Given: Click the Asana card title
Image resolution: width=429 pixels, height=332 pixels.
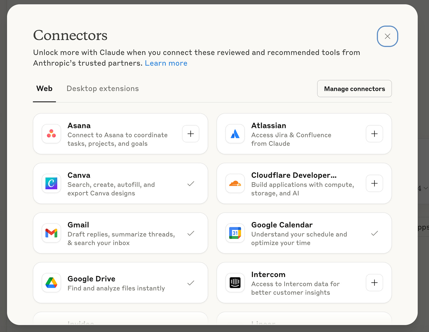Looking at the screenshot, I should pyautogui.click(x=79, y=126).
